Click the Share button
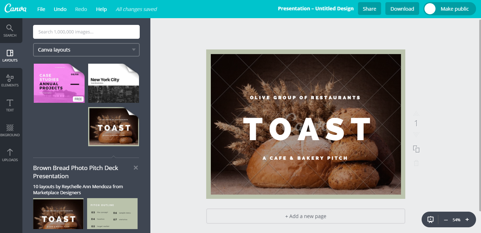481x233 pixels. [369, 9]
